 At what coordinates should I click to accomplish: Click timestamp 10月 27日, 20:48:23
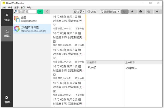pos(62,28)
